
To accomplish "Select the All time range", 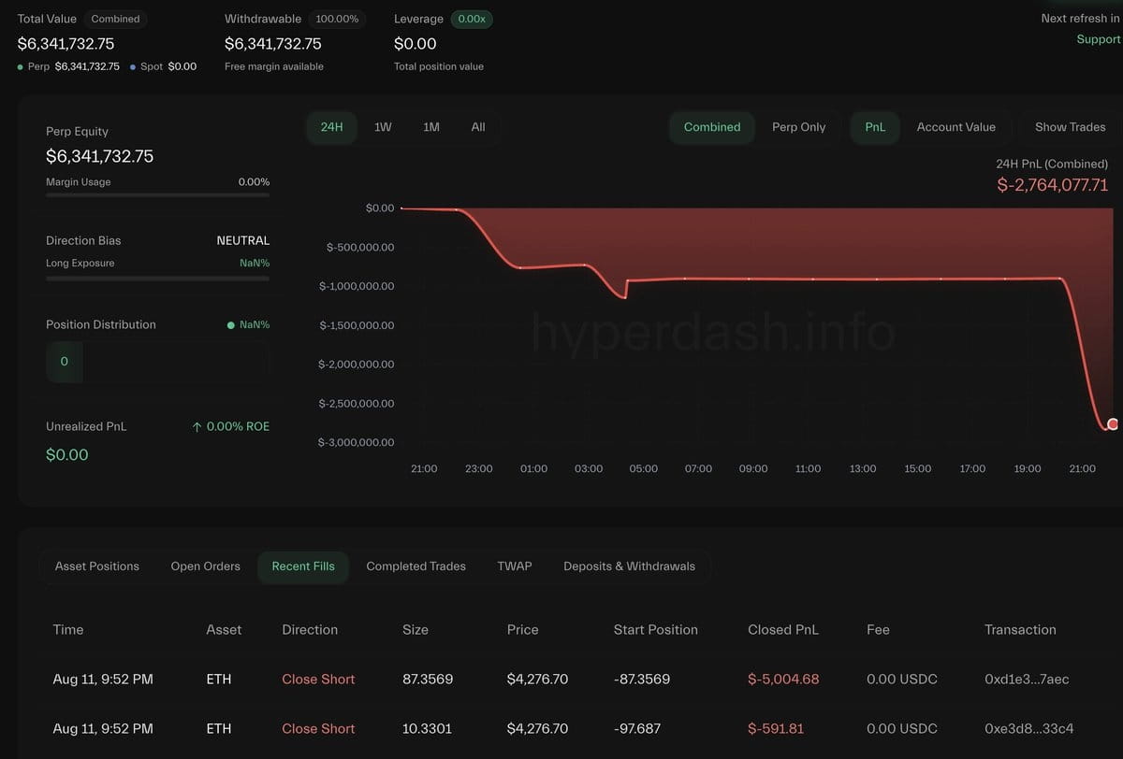I will [478, 127].
